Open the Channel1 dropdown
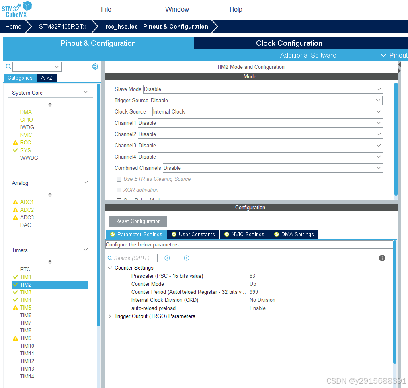The image size is (408, 388). point(260,123)
